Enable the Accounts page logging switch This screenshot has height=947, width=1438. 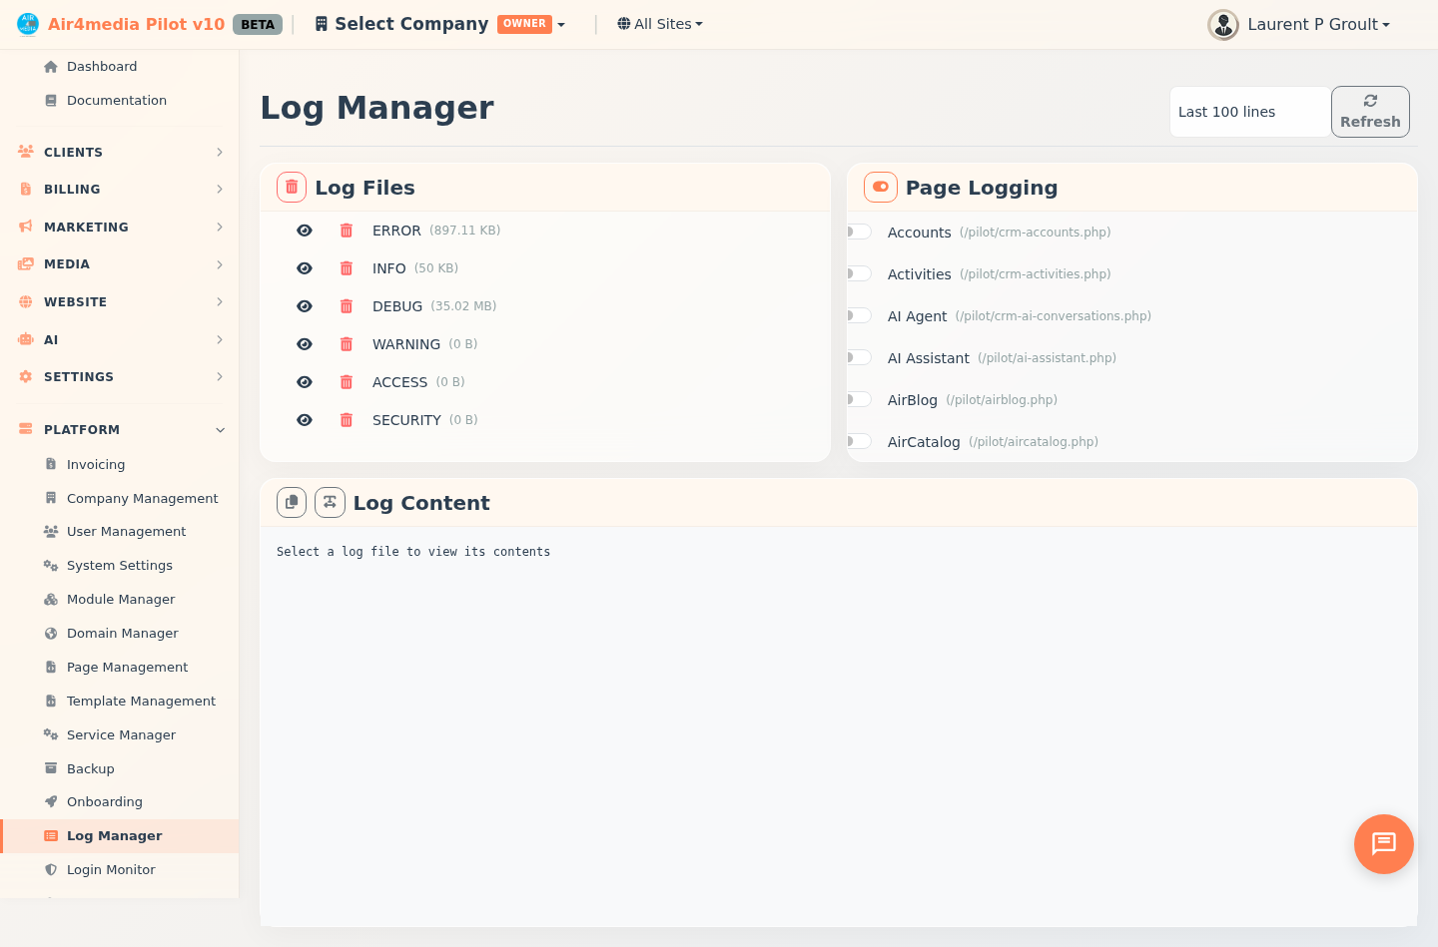[x=858, y=232]
